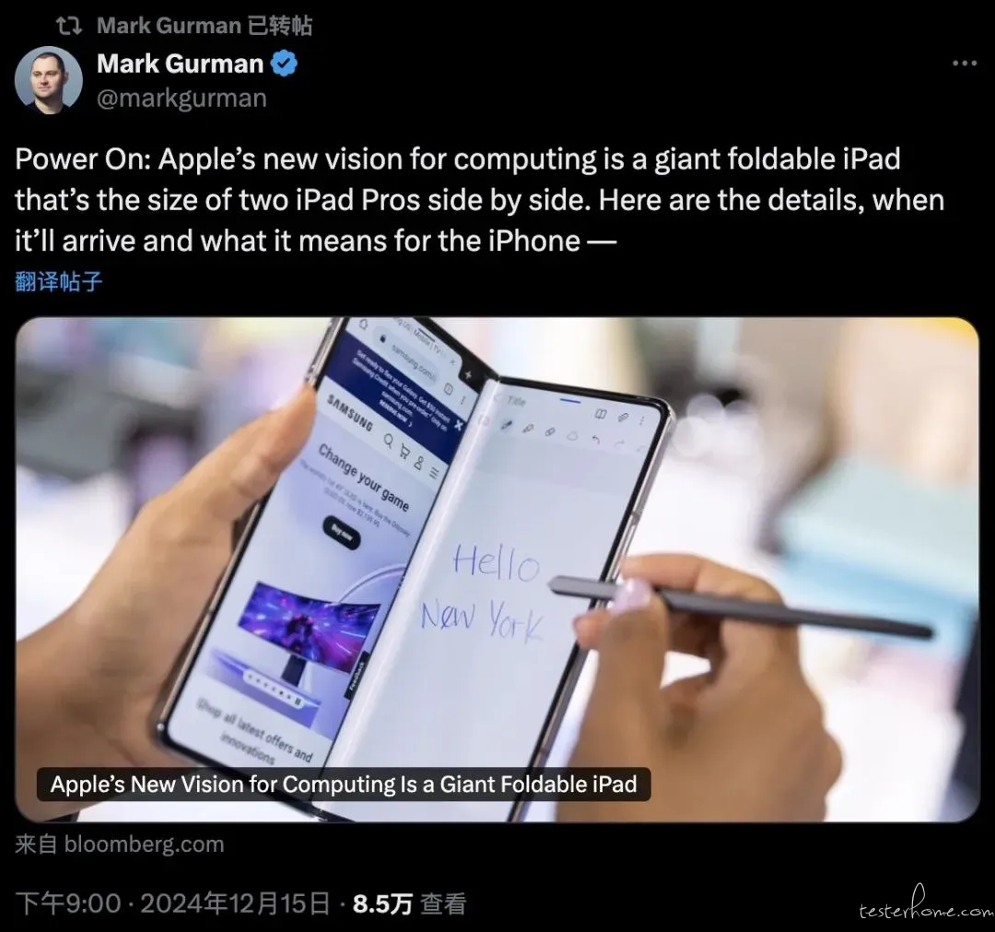This screenshot has height=932, width=995.
Task: Close the blue Samsung promo banner
Action: [458, 427]
